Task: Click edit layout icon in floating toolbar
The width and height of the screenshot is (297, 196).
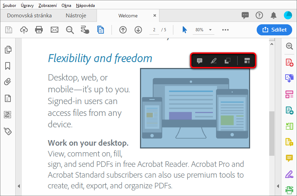Action: click(247, 61)
